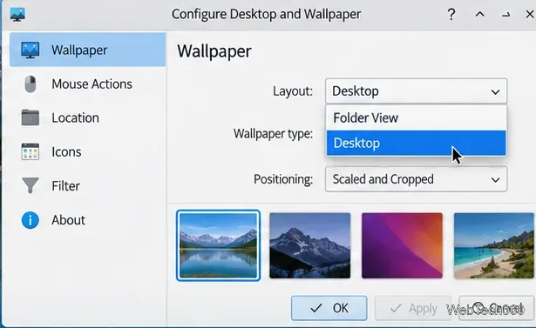The image size is (536, 328).
Task: Pick the snowy mountain night wallpaper
Action: point(310,245)
